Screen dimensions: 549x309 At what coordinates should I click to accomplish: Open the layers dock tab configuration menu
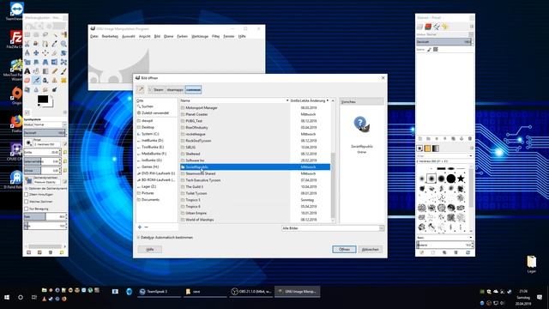click(471, 27)
